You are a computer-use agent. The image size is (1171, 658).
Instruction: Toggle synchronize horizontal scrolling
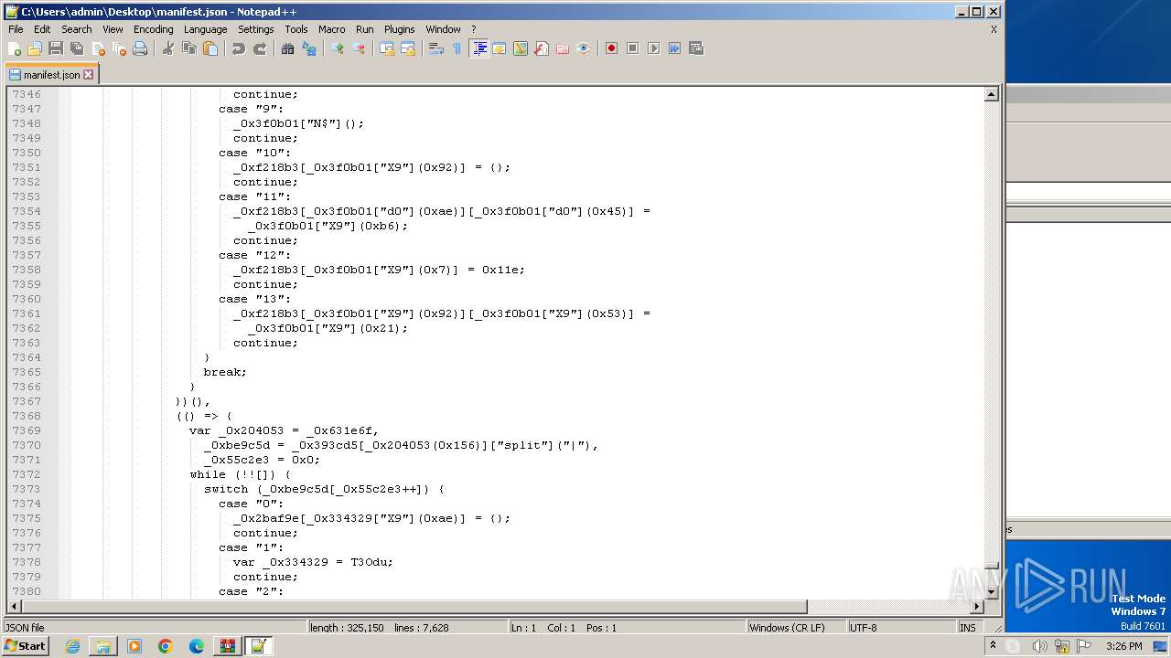tap(408, 48)
